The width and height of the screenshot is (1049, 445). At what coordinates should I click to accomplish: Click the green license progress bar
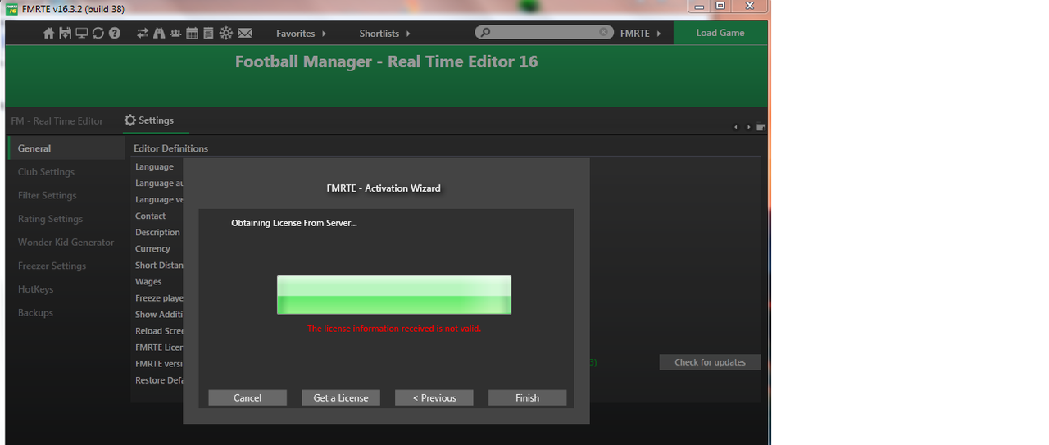click(x=394, y=295)
